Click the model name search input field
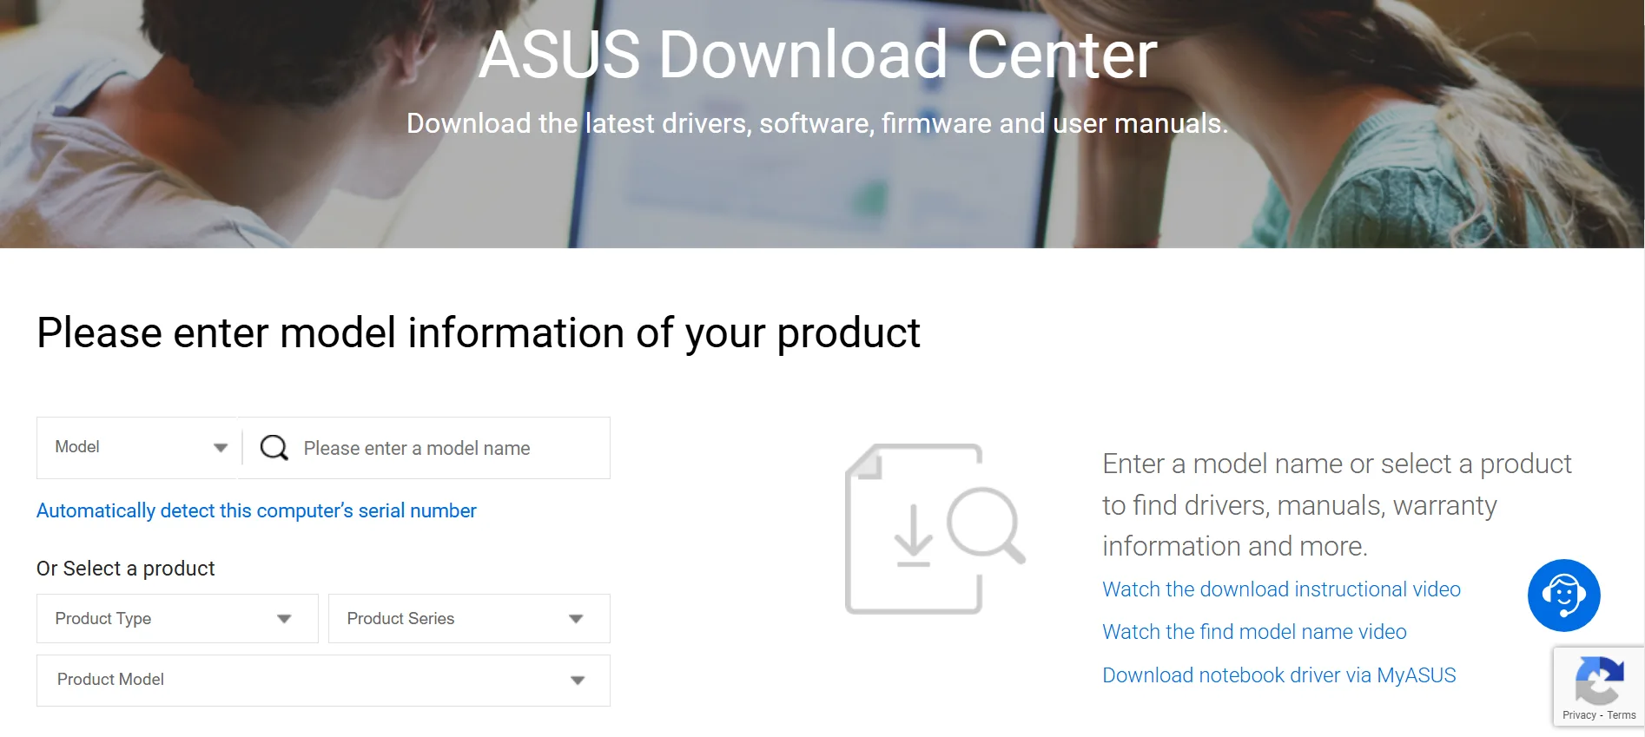The image size is (1645, 737). pos(426,448)
